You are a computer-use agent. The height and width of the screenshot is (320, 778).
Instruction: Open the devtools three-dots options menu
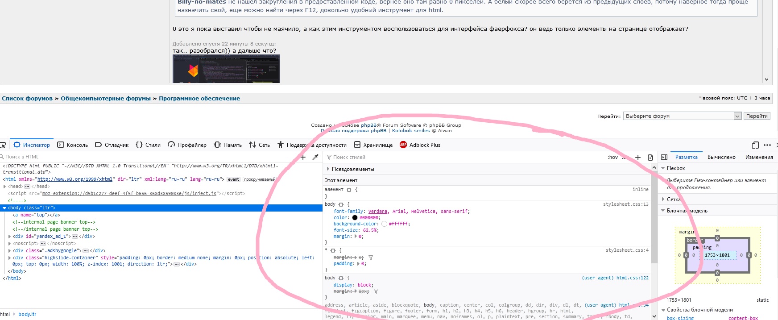tap(767, 145)
